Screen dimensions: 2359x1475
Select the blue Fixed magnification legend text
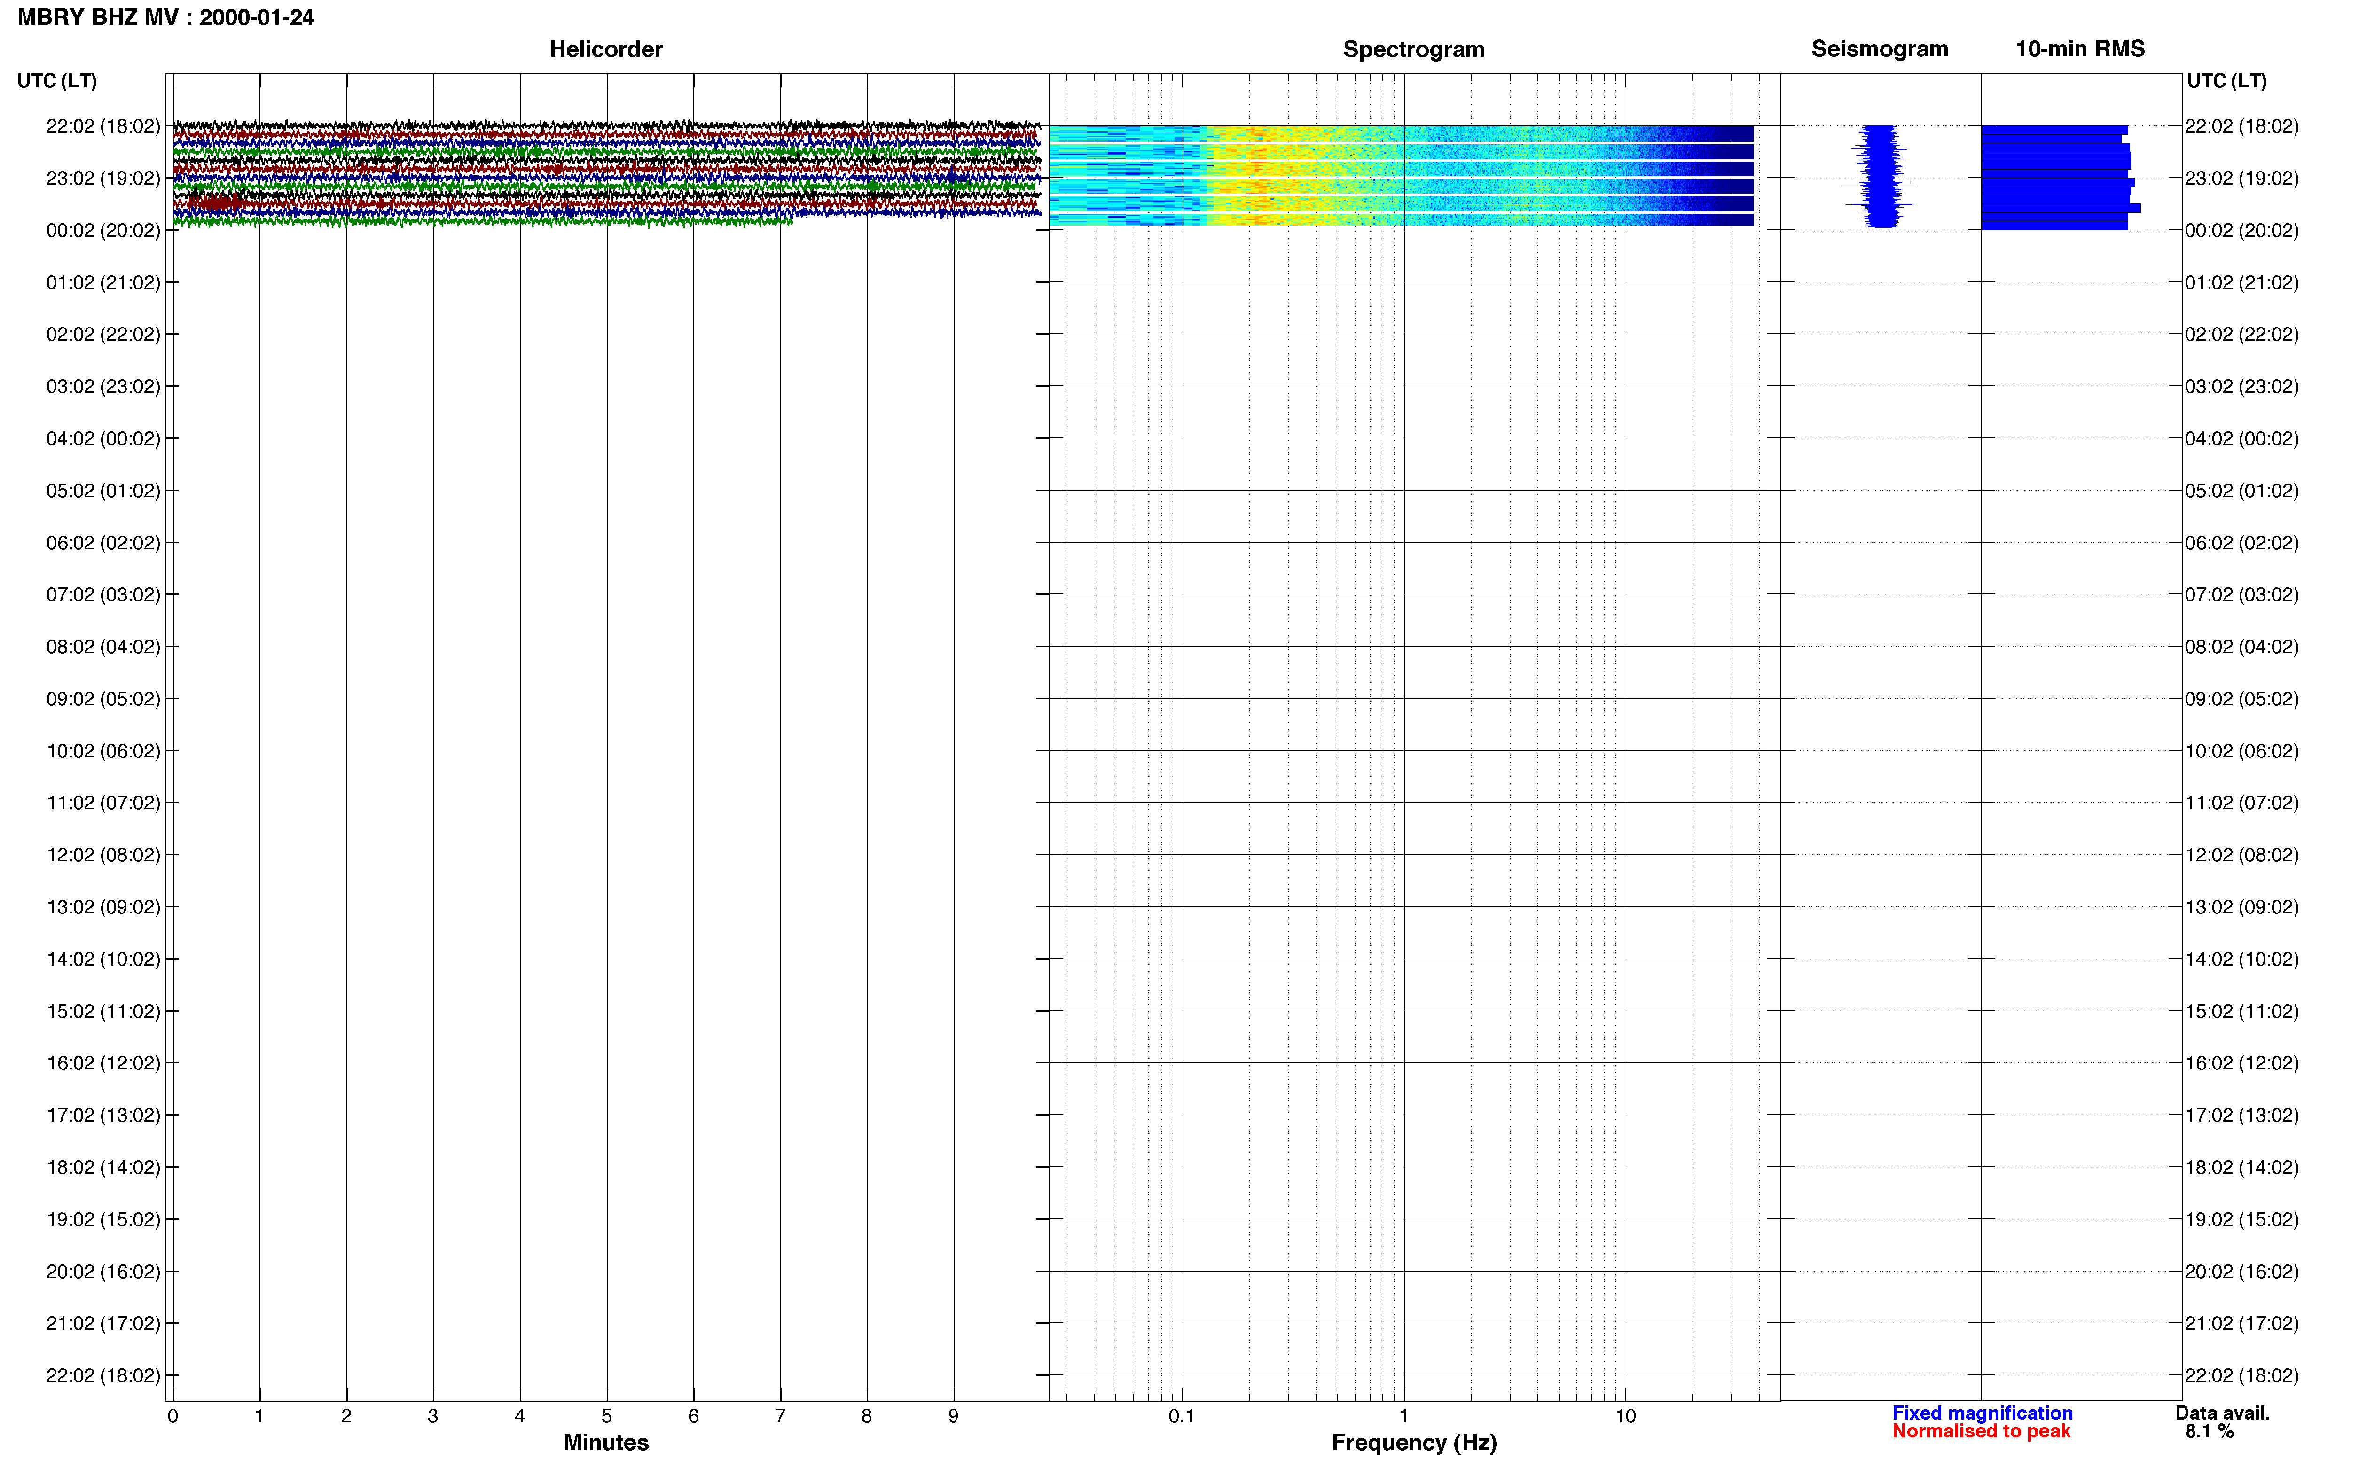pos(1982,1413)
